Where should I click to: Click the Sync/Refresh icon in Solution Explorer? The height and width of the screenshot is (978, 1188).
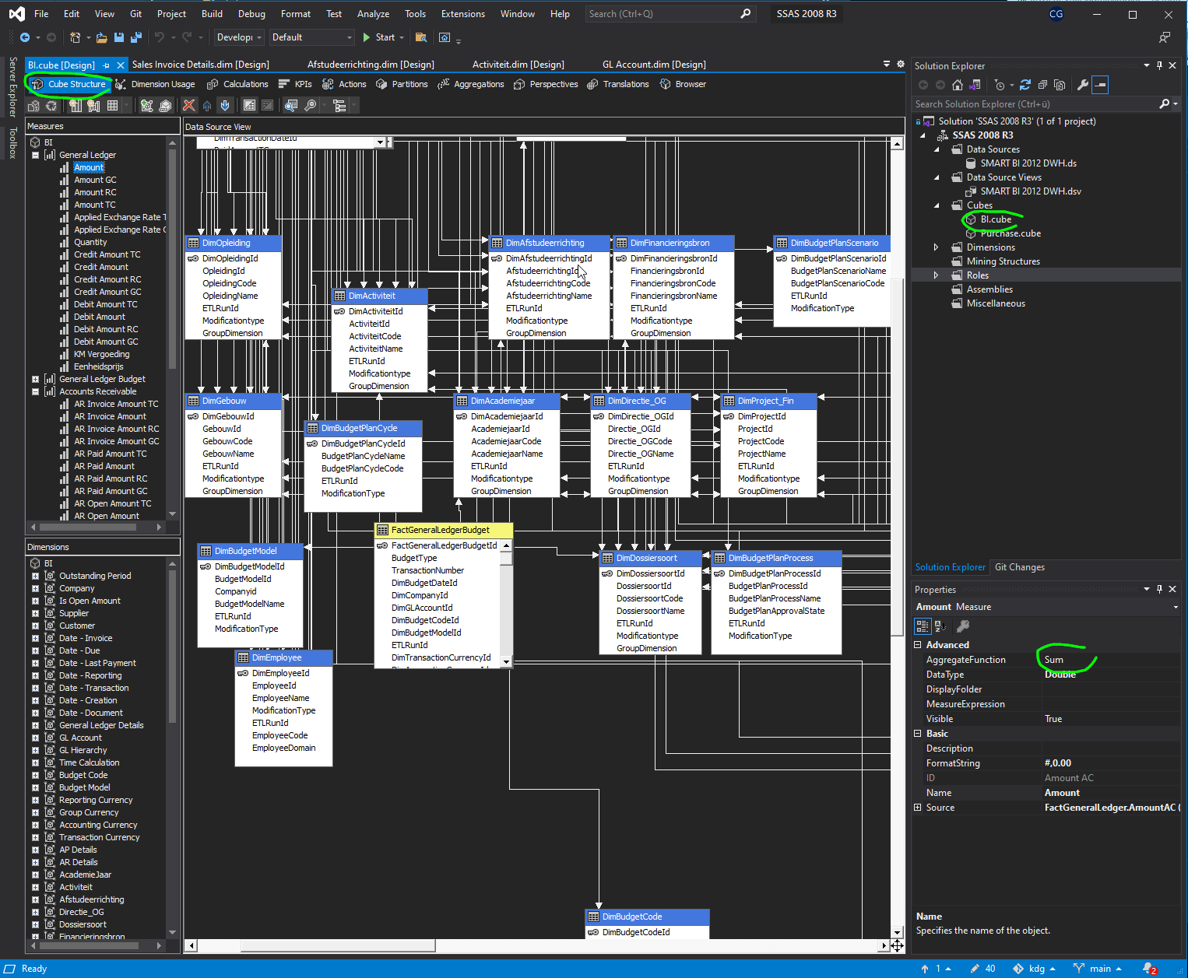pos(1025,85)
